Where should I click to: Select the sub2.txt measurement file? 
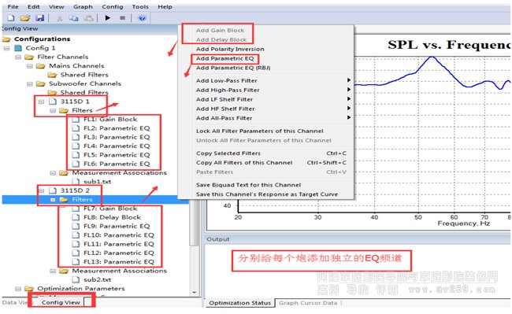tap(97, 279)
